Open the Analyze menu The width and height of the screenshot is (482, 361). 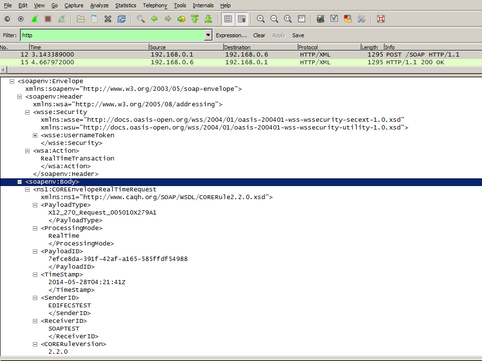[x=99, y=5]
